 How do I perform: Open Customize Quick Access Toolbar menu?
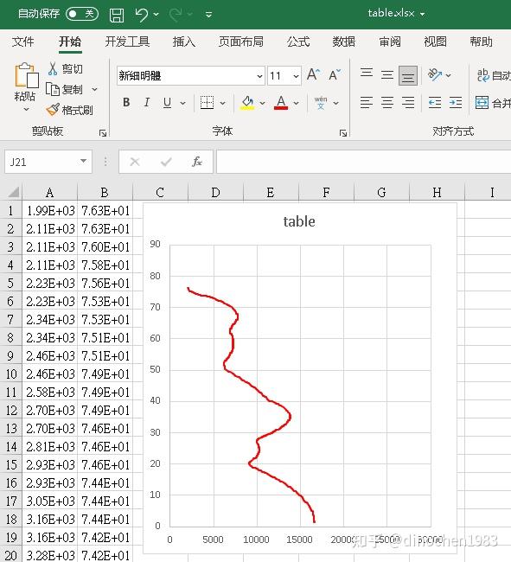click(208, 15)
